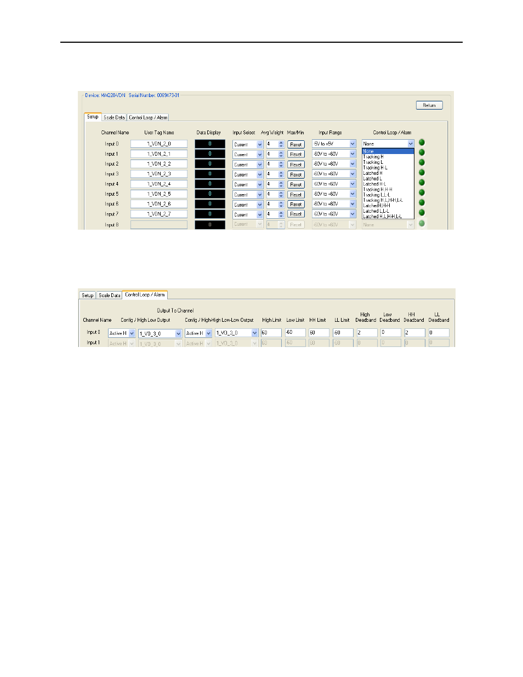This screenshot has height=677, width=523.
Task: Click green status LED for Input 0
Action: click(x=422, y=143)
